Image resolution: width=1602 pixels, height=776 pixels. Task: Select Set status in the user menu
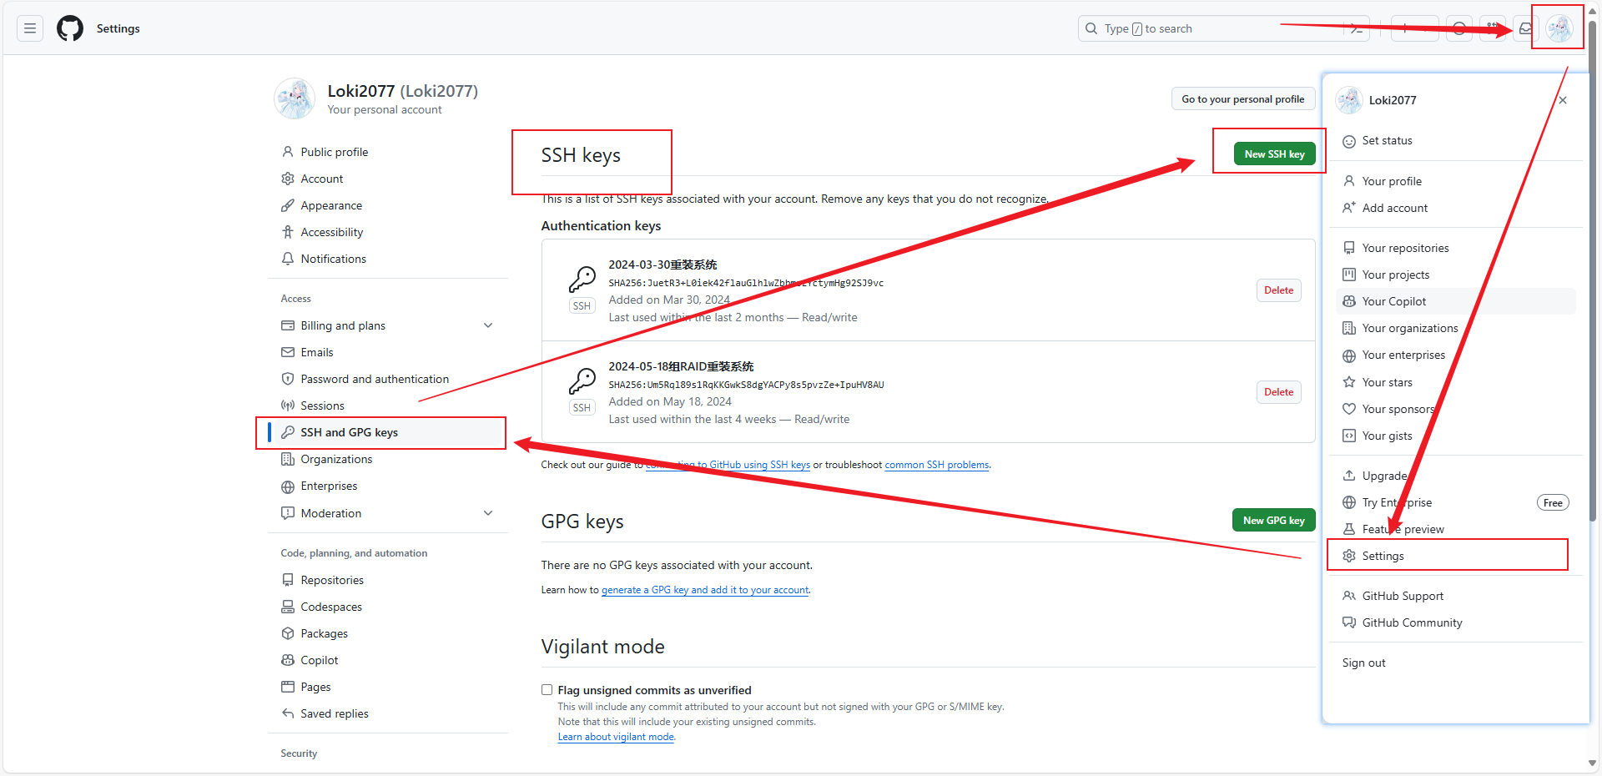(1456, 141)
